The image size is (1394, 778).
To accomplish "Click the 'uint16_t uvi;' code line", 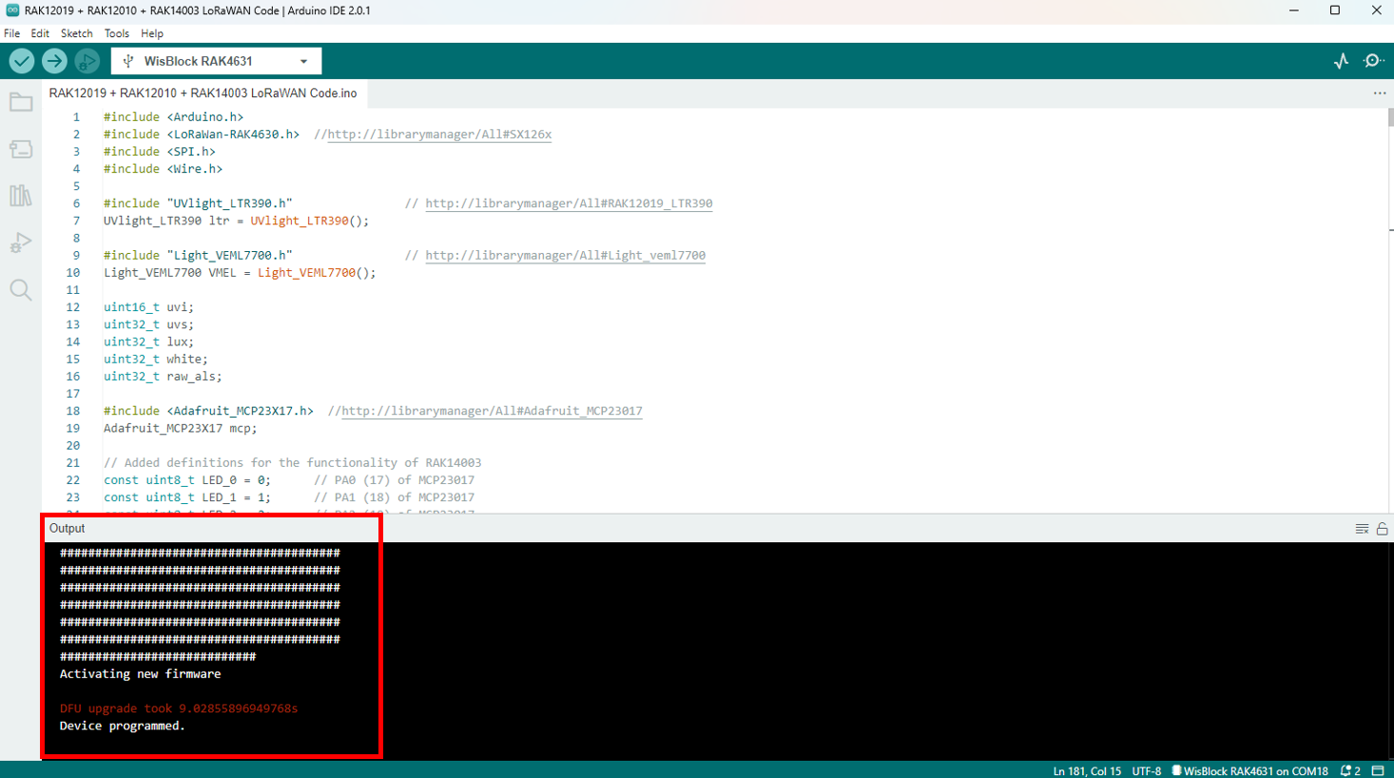I will [148, 307].
